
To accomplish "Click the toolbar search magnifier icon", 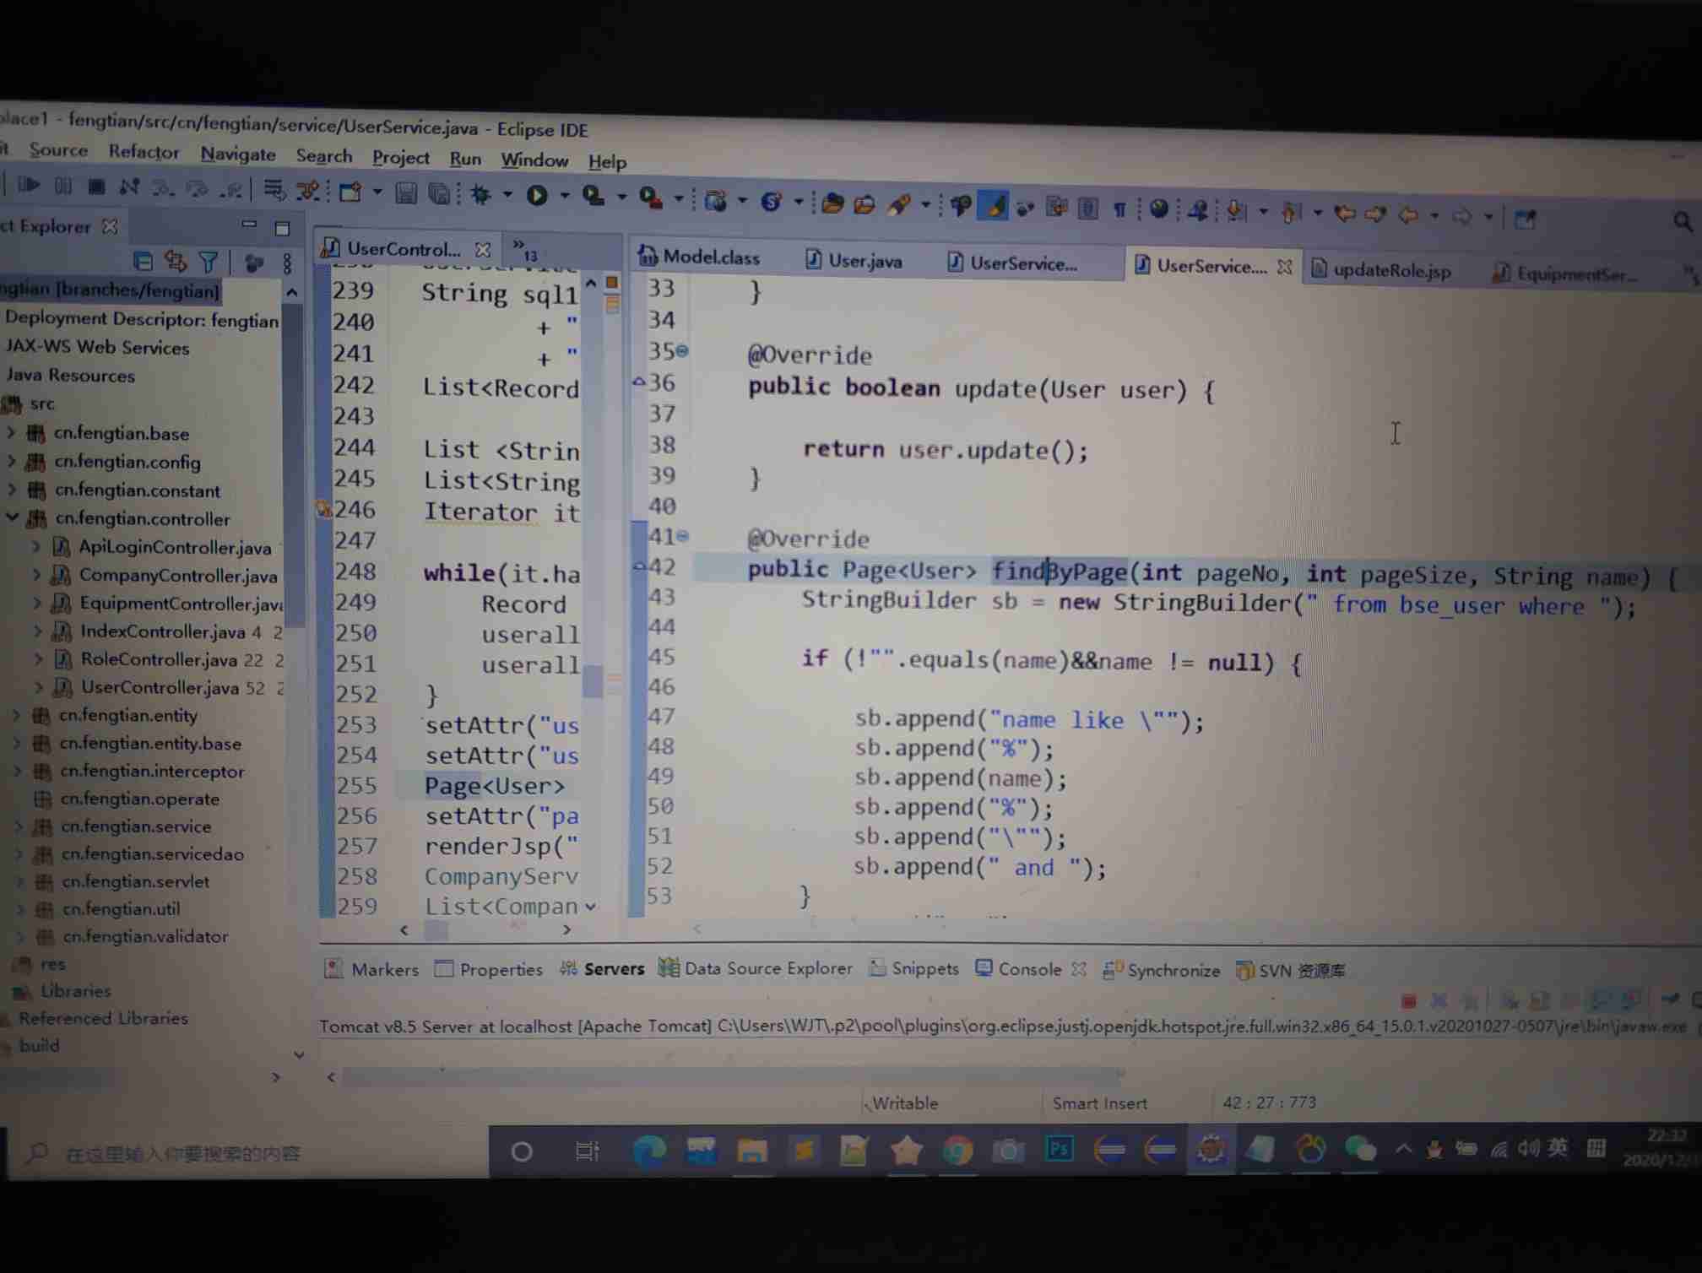I will point(1681,222).
